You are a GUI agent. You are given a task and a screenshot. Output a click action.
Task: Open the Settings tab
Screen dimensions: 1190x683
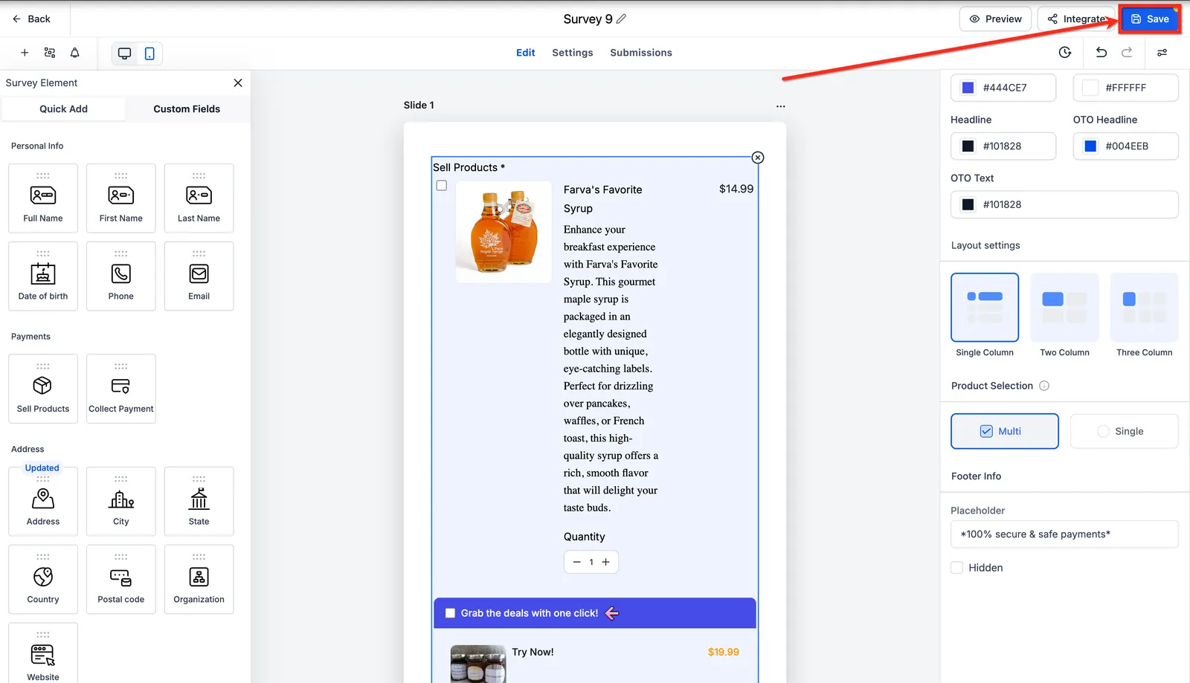click(x=573, y=53)
